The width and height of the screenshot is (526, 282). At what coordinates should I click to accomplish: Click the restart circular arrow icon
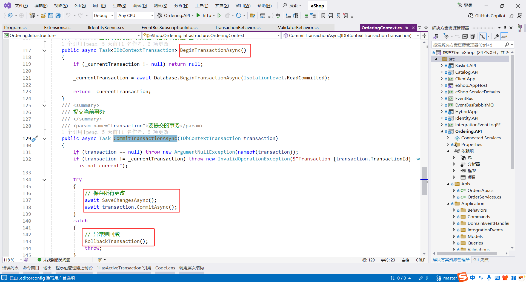tap(239, 16)
